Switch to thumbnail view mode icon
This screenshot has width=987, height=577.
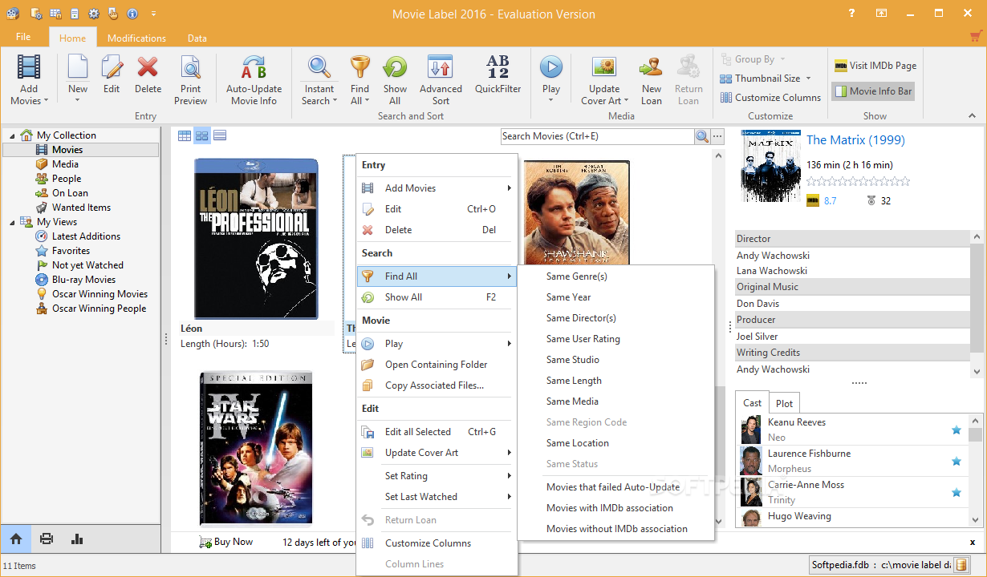(202, 135)
